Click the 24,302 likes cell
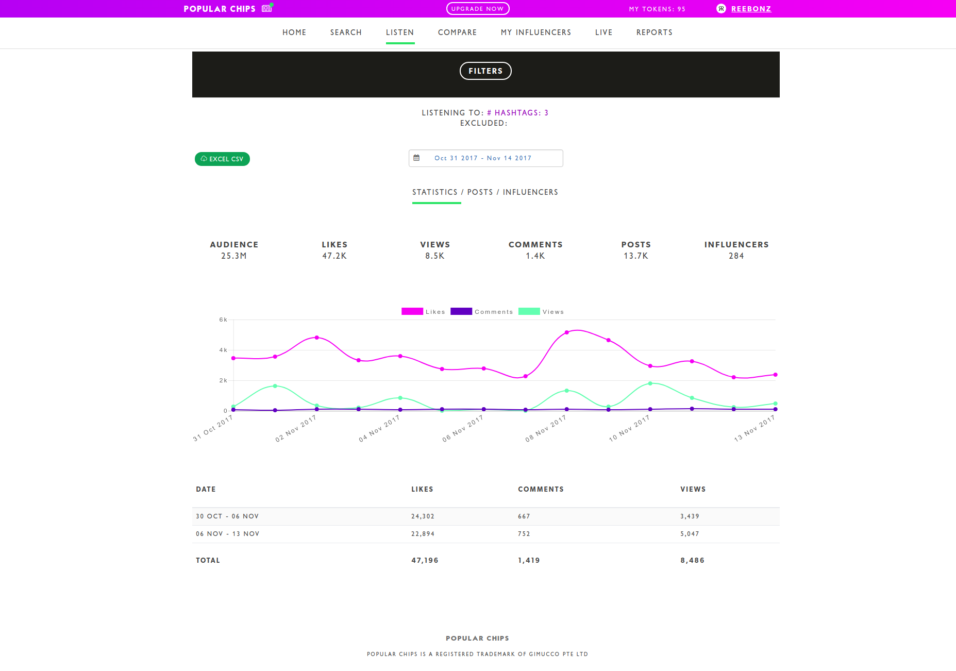The height and width of the screenshot is (671, 956). pos(423,516)
